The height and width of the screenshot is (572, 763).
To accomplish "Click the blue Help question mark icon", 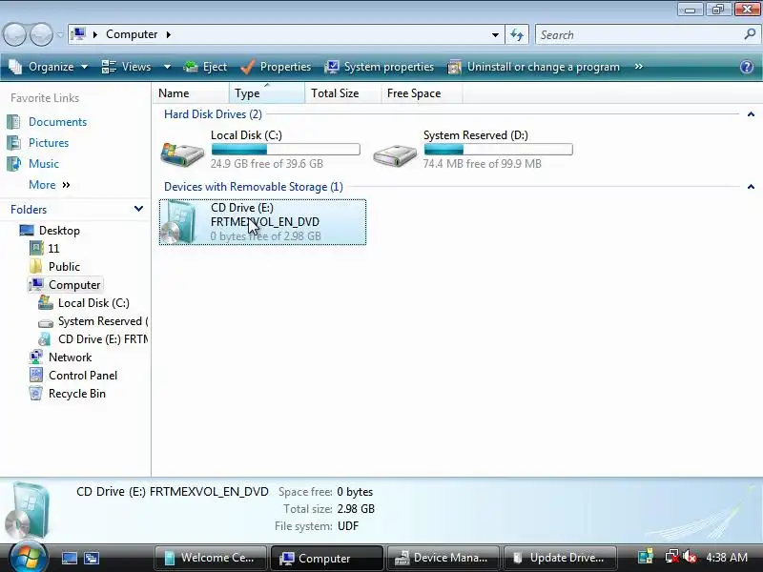I will [x=747, y=67].
